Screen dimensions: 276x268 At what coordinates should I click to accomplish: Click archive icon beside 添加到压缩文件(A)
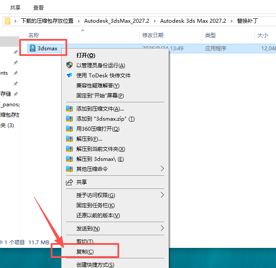click(69, 109)
